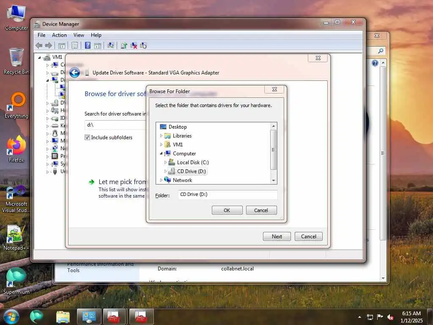Open the Help menu in Device Manager

point(96,35)
